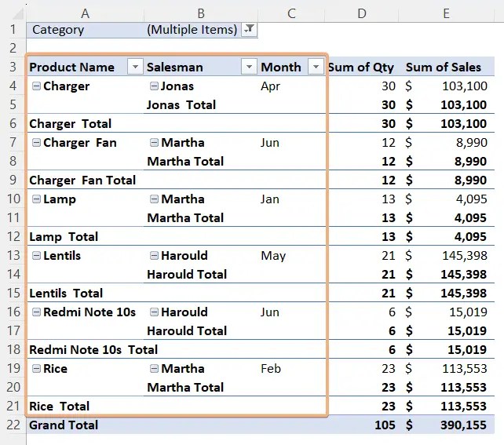Select row 1 header
Screen dimensions: 504x445
(13, 30)
